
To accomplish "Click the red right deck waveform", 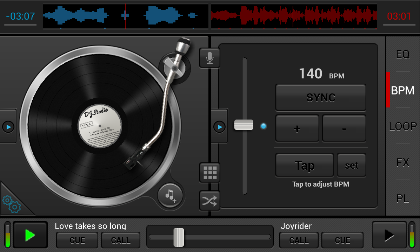I will [294, 16].
